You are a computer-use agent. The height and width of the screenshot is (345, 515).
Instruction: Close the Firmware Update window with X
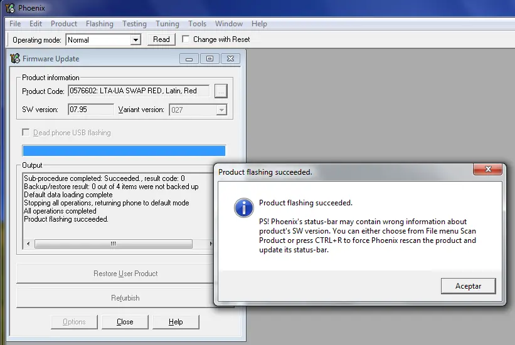click(x=230, y=59)
